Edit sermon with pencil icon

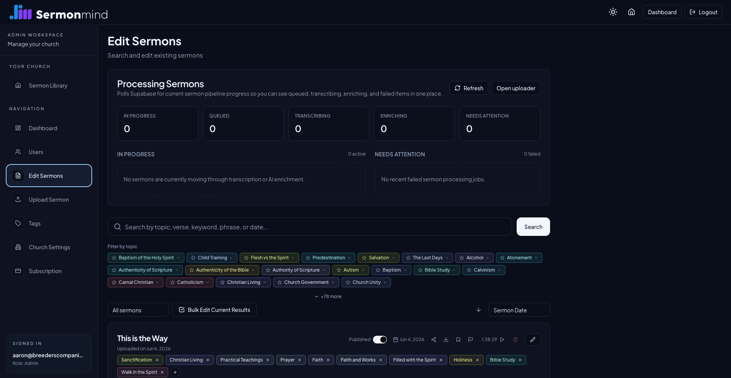coord(533,340)
